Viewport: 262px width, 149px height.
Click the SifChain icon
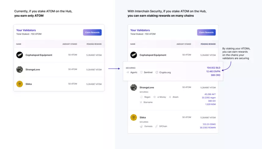point(157,126)
